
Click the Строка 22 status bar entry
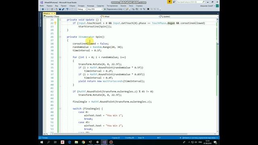point(116,138)
